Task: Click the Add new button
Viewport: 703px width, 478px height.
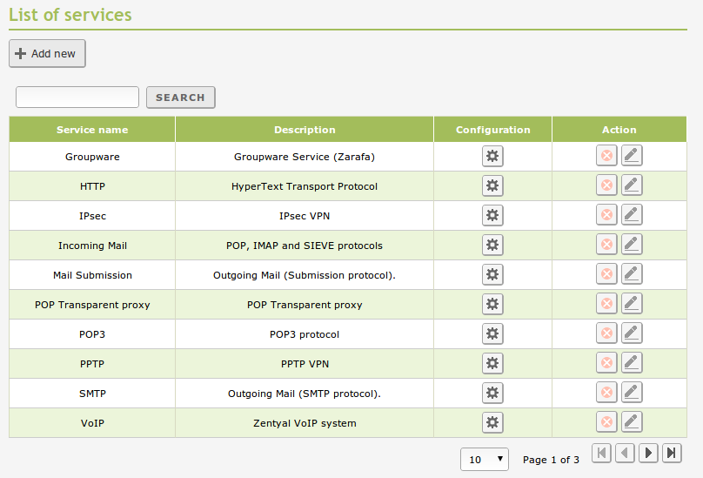Action: 47,53
